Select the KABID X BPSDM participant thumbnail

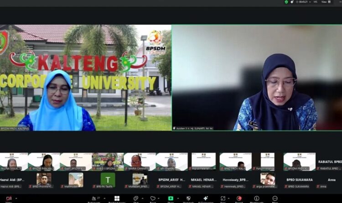[108, 161]
